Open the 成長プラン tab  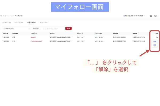coord(43,23)
